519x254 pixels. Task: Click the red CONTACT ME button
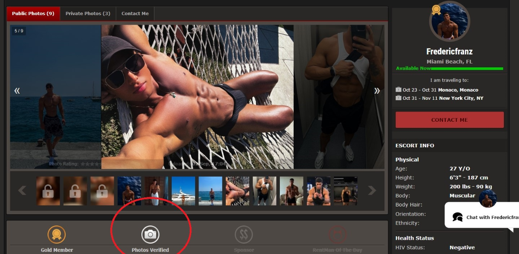[x=450, y=120]
